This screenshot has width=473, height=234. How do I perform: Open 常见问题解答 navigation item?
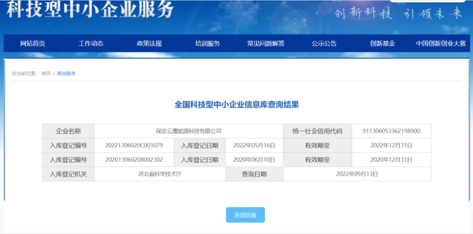tap(265, 43)
